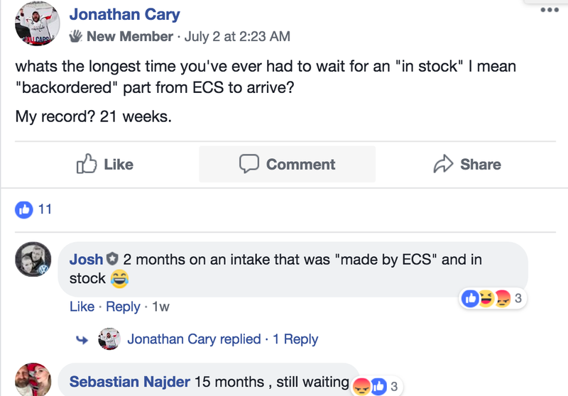Click the New Member waving hand badge

pyautogui.click(x=75, y=36)
